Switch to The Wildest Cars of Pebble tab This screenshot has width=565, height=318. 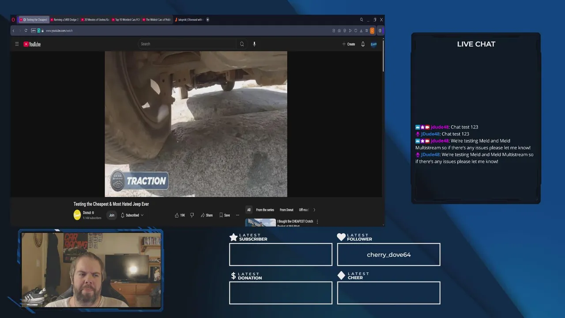coord(156,19)
